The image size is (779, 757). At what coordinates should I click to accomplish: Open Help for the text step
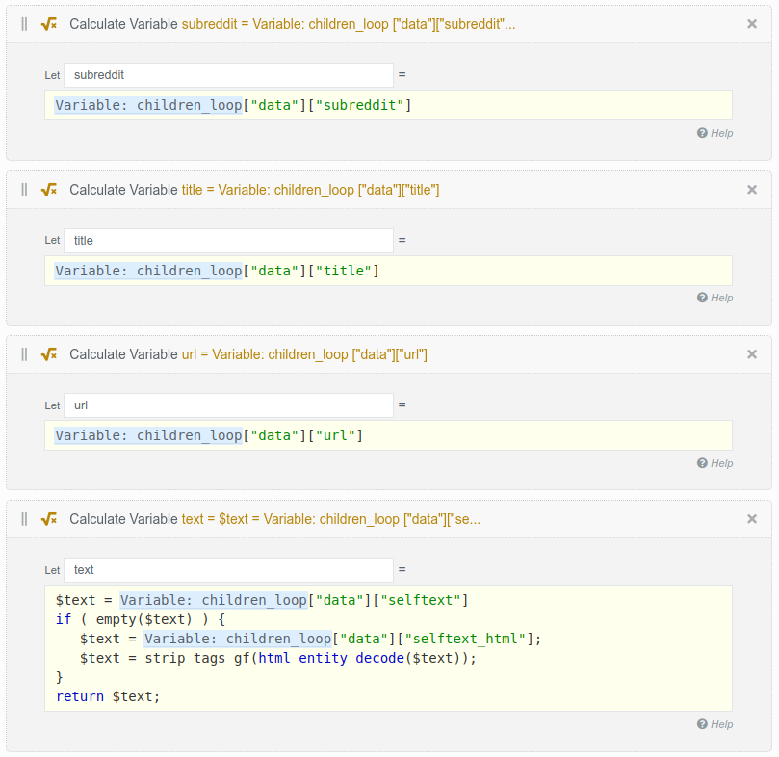pyautogui.click(x=714, y=724)
